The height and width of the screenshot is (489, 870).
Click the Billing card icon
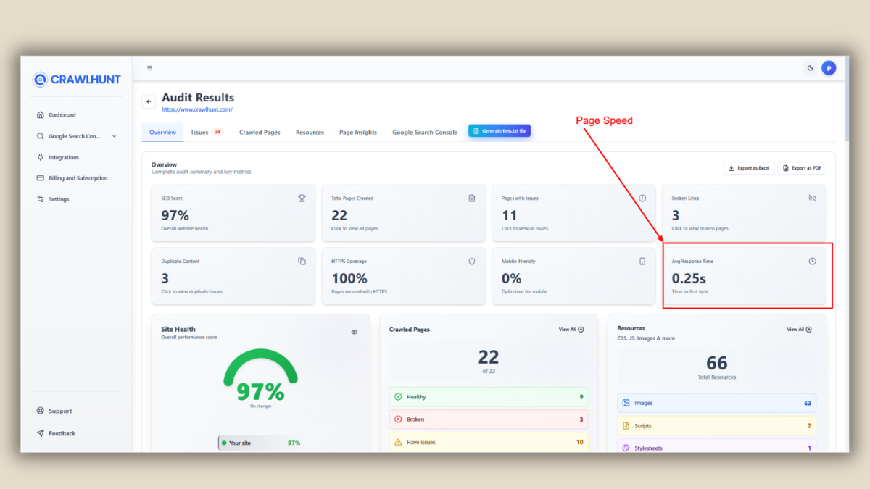tap(41, 178)
